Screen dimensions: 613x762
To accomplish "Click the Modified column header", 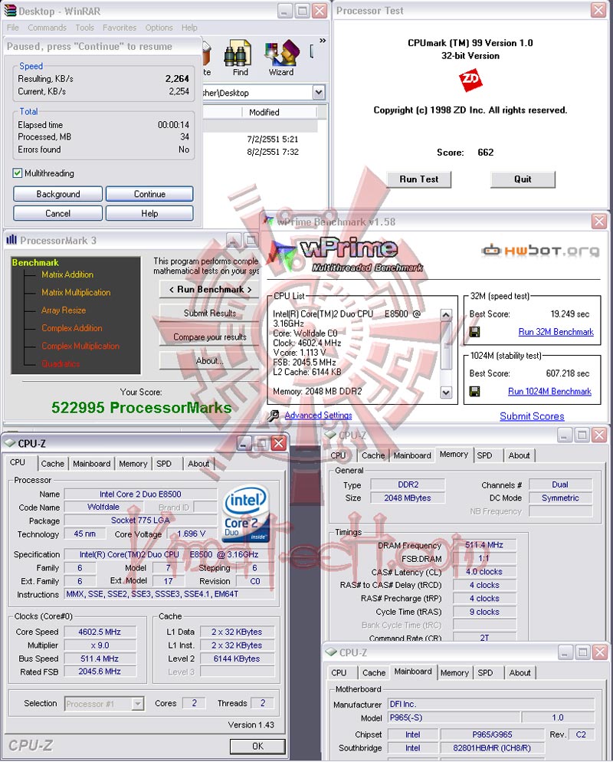I will point(280,112).
